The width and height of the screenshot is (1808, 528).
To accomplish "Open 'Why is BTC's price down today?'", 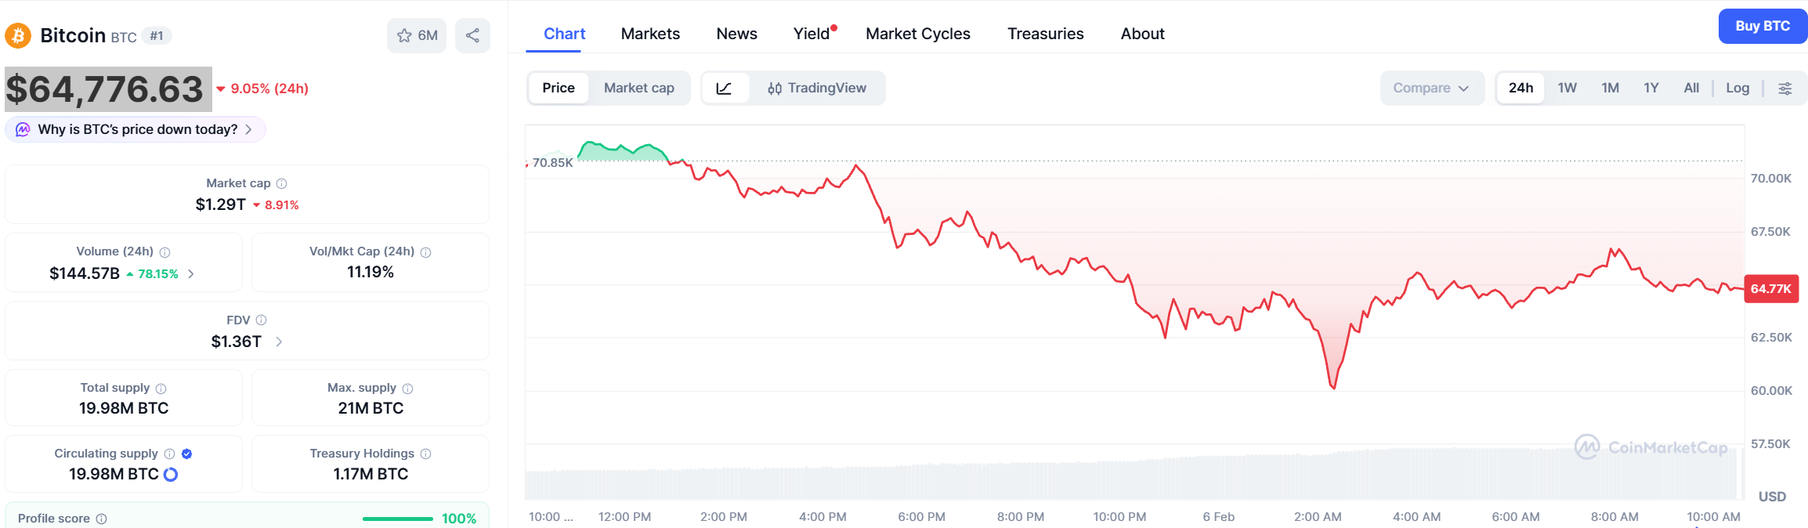I will tap(137, 129).
